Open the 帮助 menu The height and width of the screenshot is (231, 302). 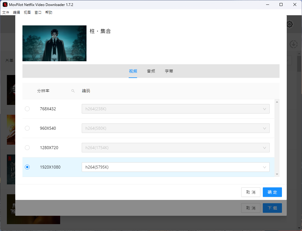click(49, 13)
